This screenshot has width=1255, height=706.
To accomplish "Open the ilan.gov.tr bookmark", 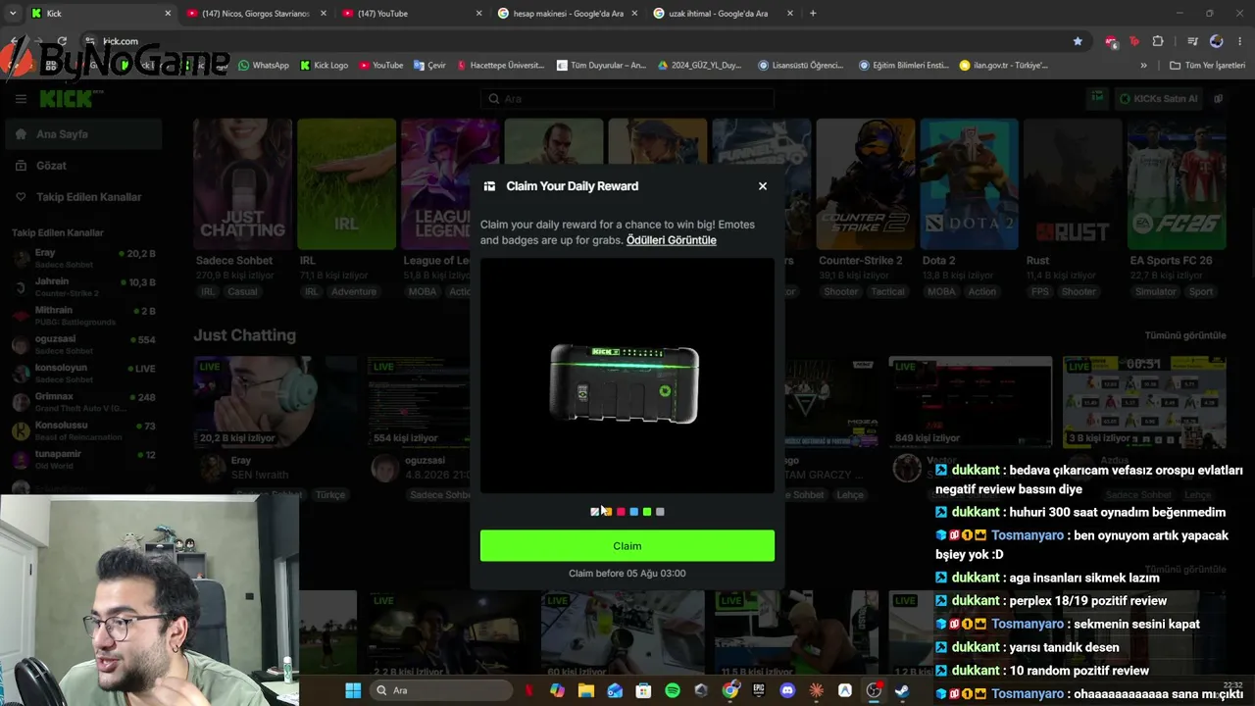I will click(1004, 66).
